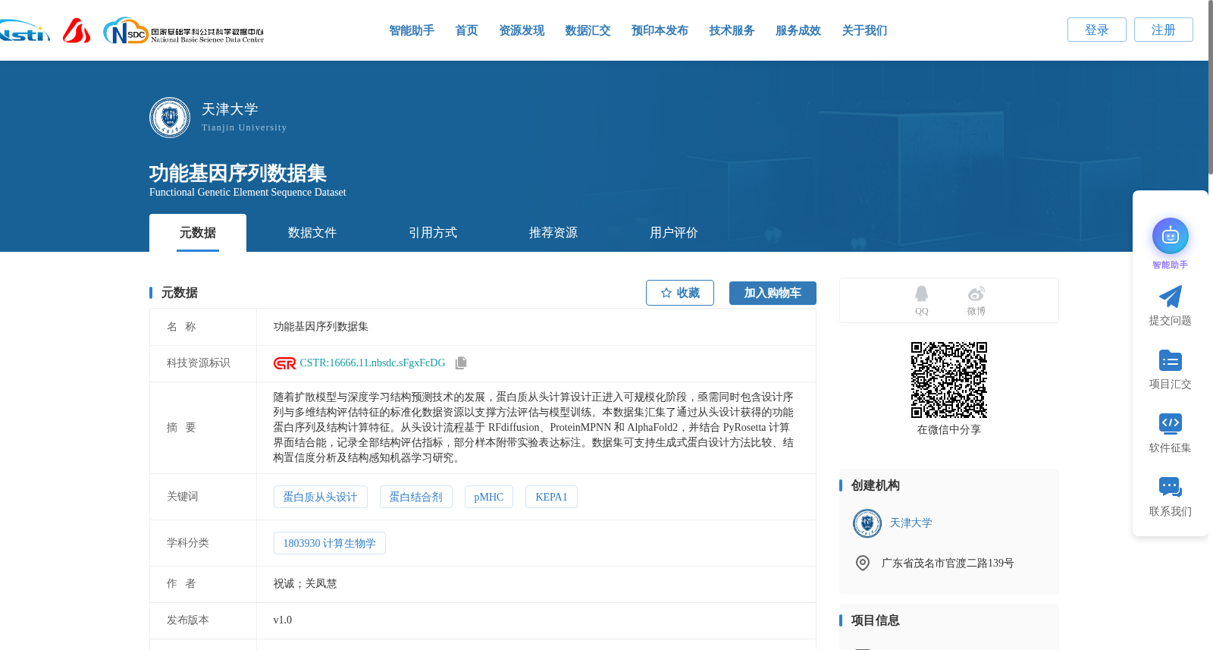
Task: Share to QQ icon
Action: [921, 294]
